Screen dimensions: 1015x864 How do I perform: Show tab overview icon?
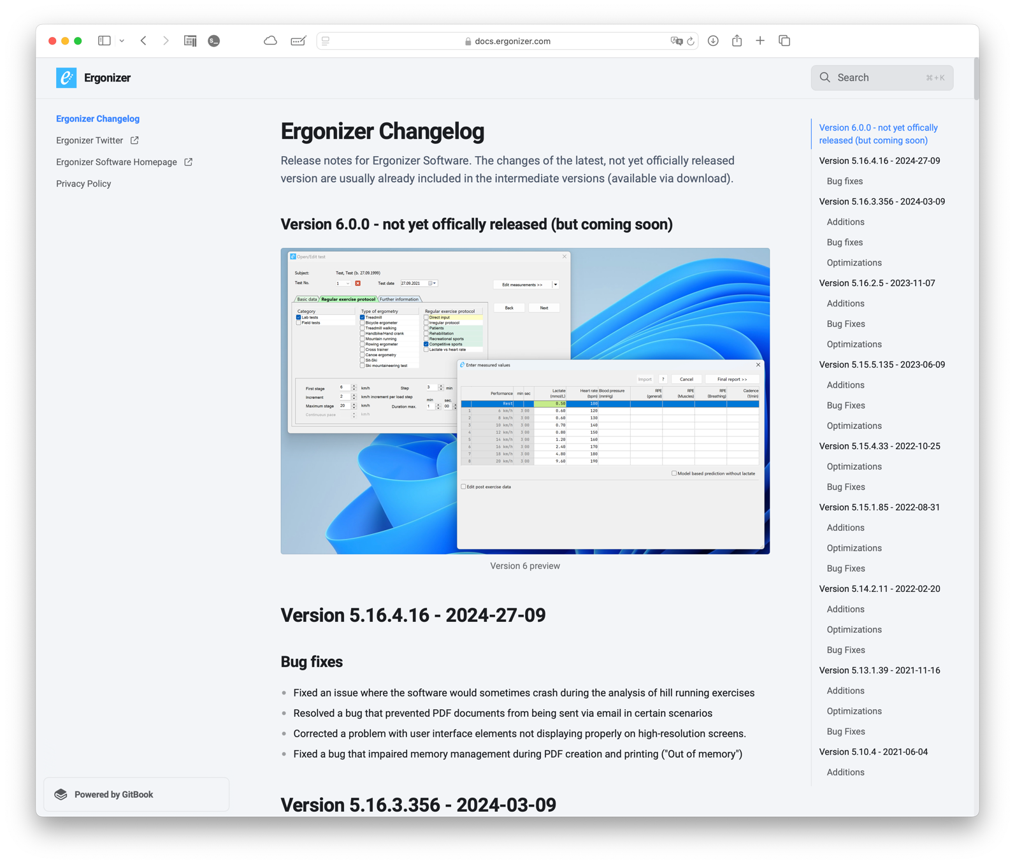tap(784, 41)
